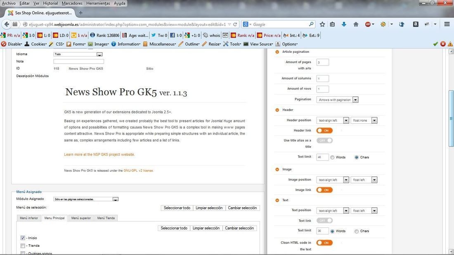Image resolution: width=454 pixels, height=255 pixels.
Task: Open Cookies web developer menu
Action: point(35,44)
